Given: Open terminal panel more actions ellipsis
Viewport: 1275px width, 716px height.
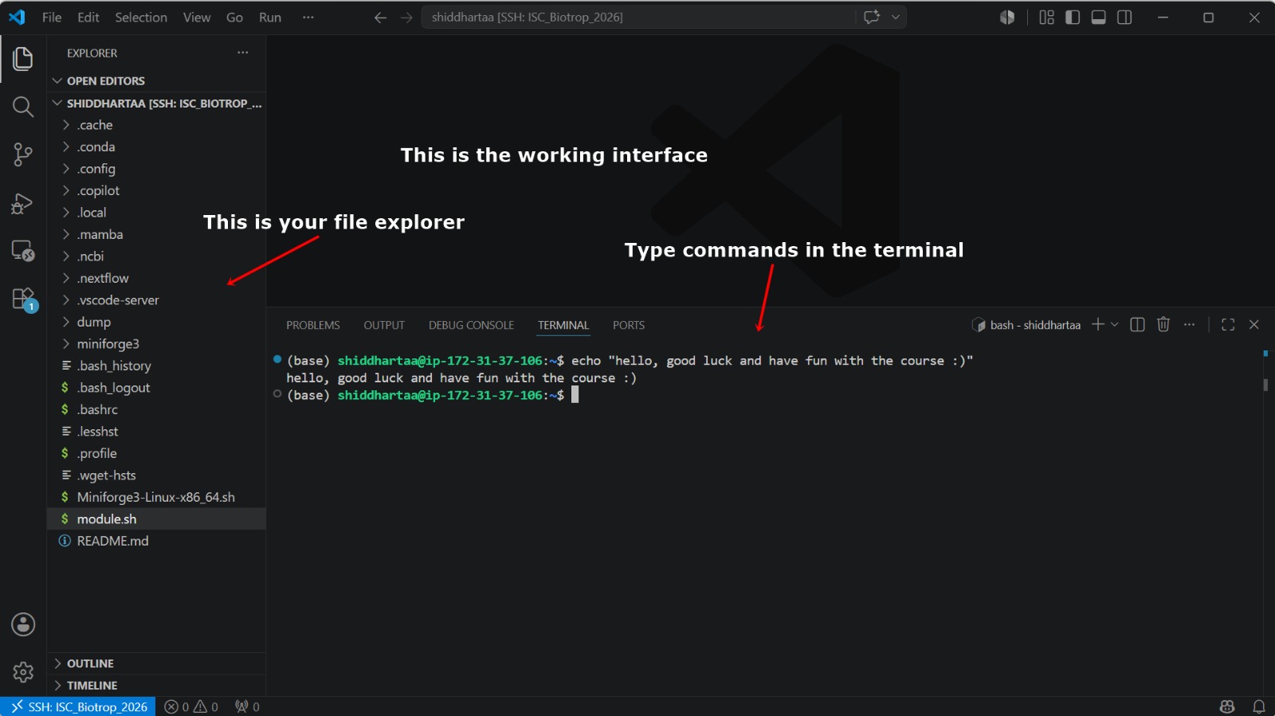Looking at the screenshot, I should 1189,324.
